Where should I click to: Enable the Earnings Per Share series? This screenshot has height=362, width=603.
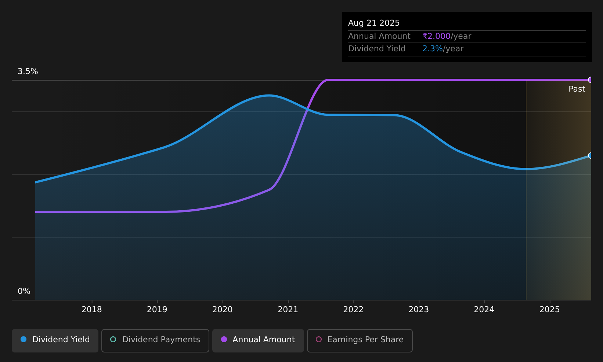pos(360,340)
